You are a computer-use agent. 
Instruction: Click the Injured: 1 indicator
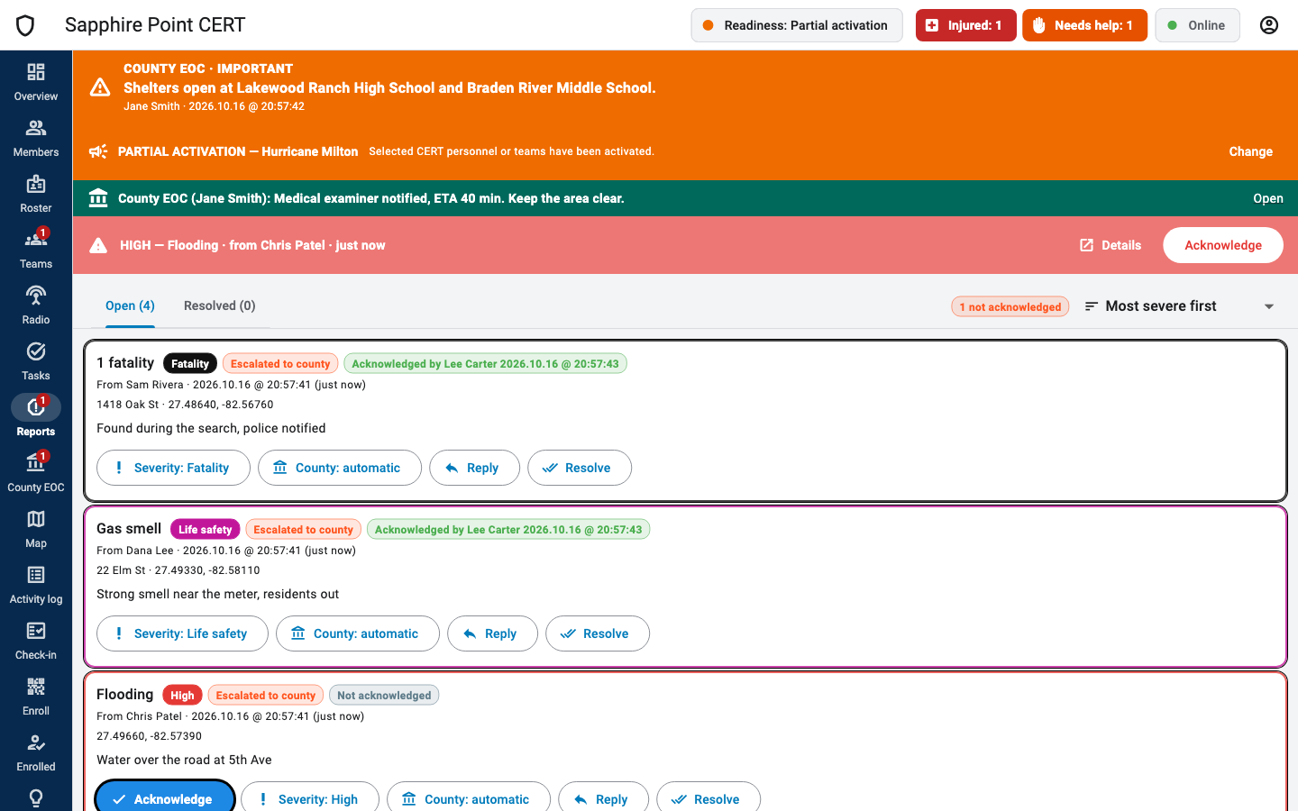click(x=966, y=25)
